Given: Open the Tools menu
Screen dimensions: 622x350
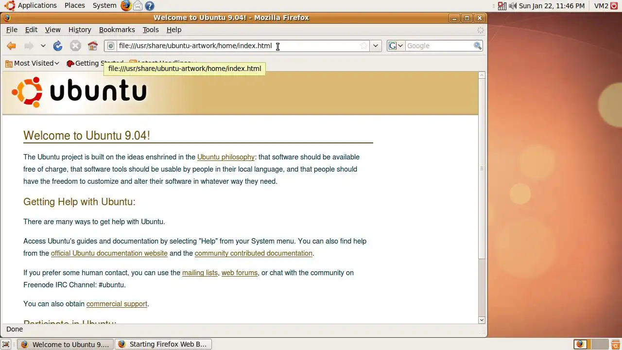Looking at the screenshot, I should pyautogui.click(x=151, y=30).
